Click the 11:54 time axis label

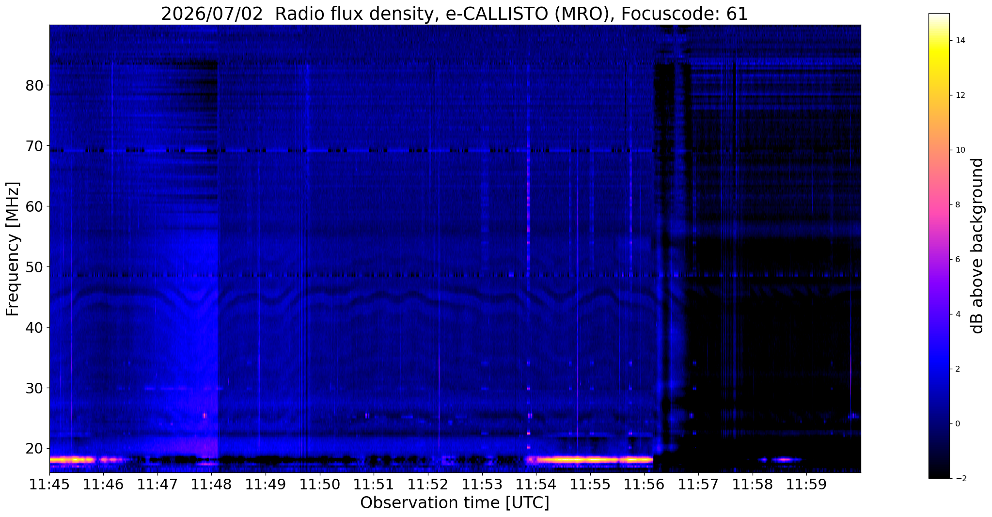pos(536,484)
